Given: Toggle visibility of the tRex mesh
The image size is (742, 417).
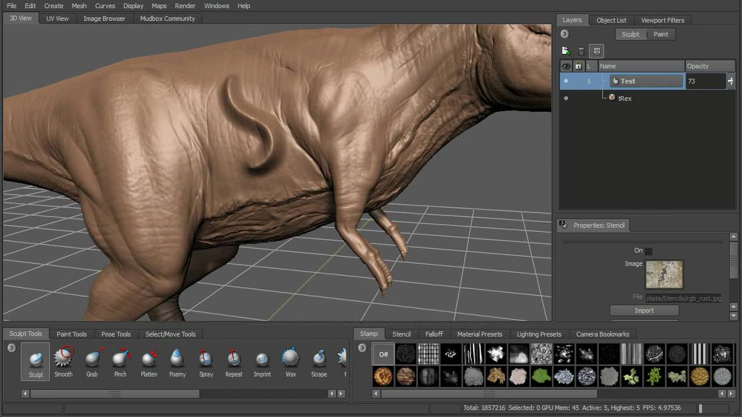Looking at the screenshot, I should [566, 98].
